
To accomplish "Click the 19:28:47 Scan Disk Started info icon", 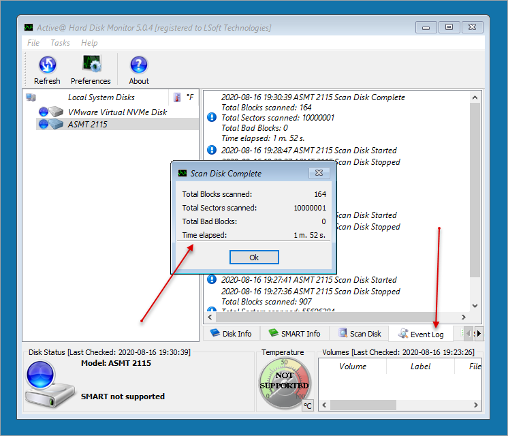I will point(212,150).
